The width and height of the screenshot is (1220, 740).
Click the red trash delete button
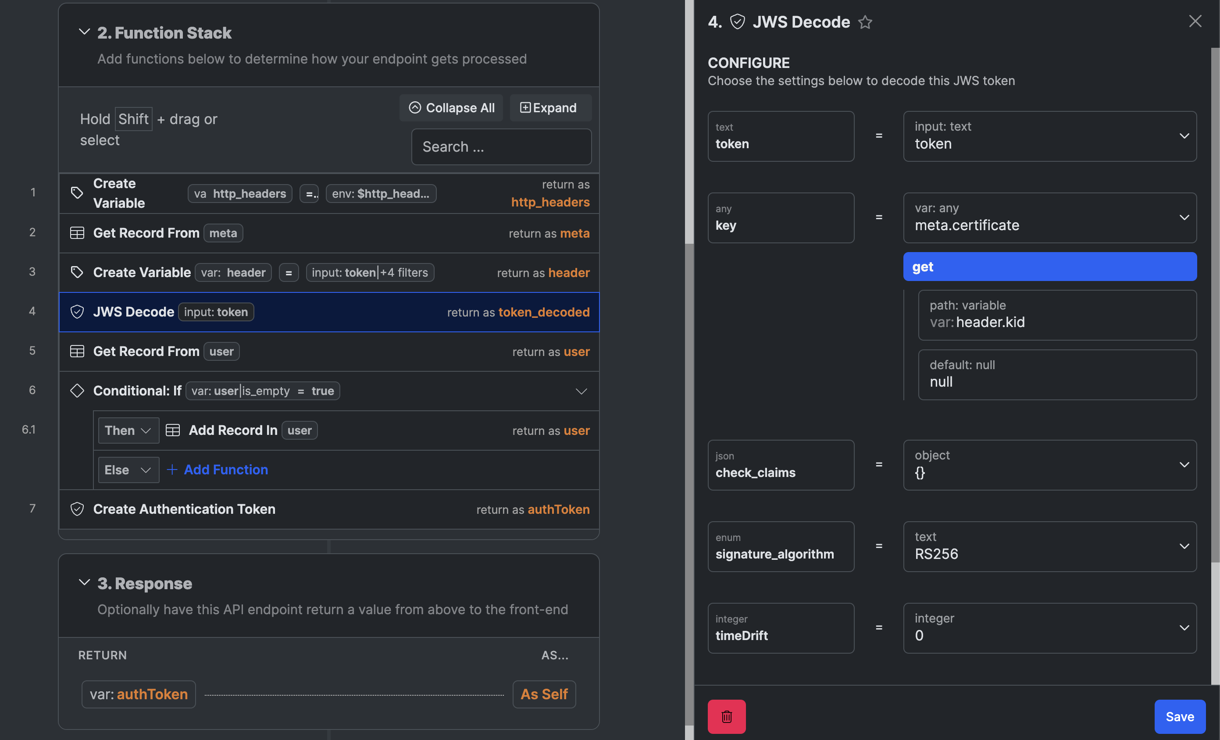(726, 716)
